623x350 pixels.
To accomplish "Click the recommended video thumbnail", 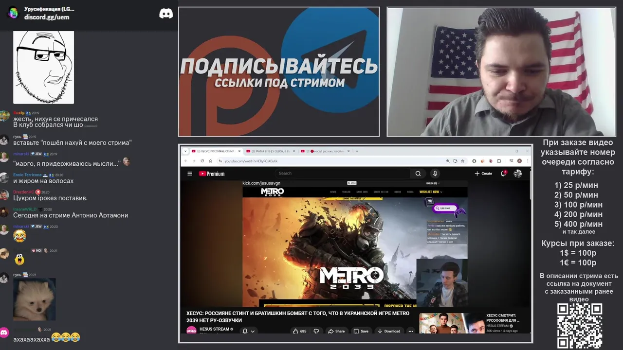I will tap(452, 323).
